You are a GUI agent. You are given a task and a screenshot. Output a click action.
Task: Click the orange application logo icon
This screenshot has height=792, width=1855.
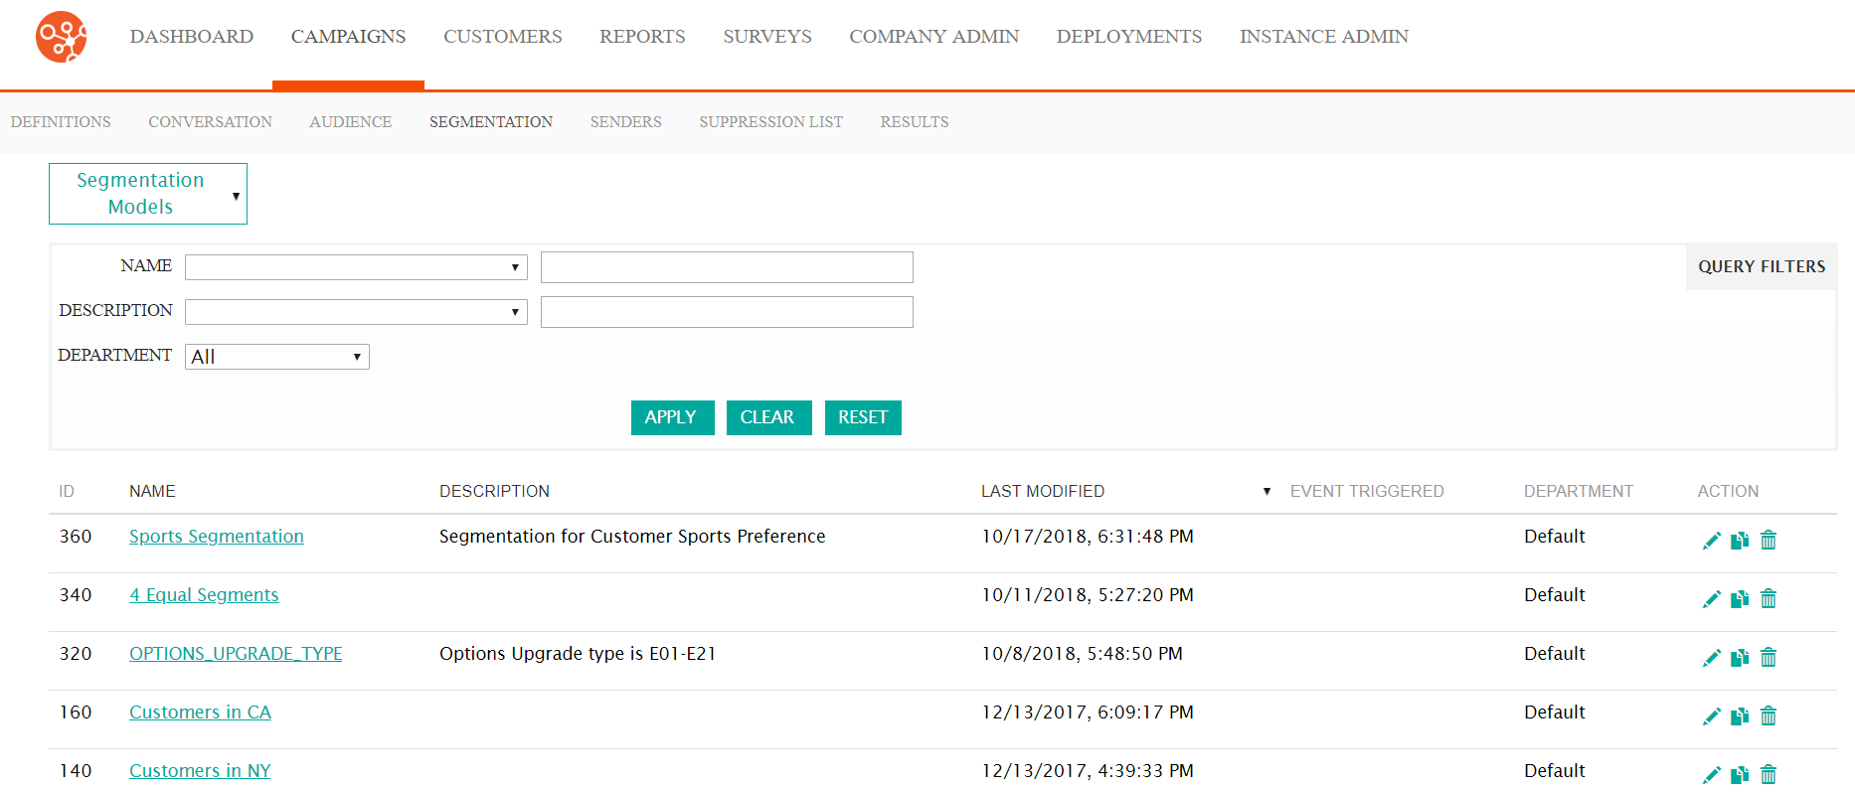[62, 37]
